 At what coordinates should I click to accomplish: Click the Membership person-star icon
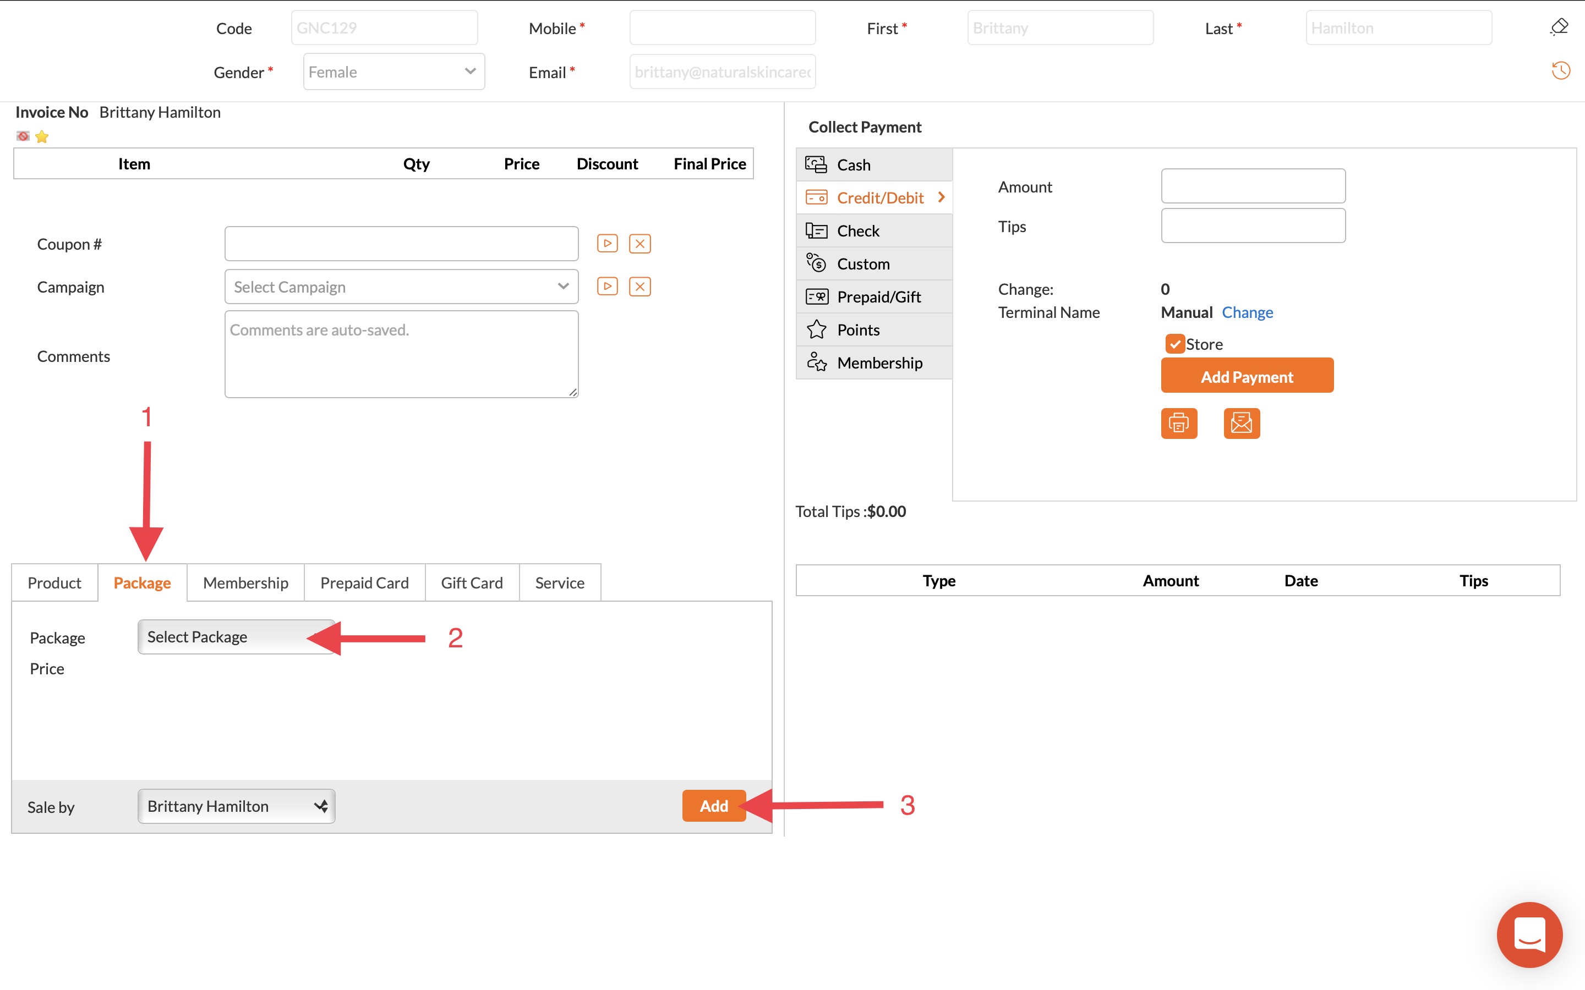(x=816, y=362)
